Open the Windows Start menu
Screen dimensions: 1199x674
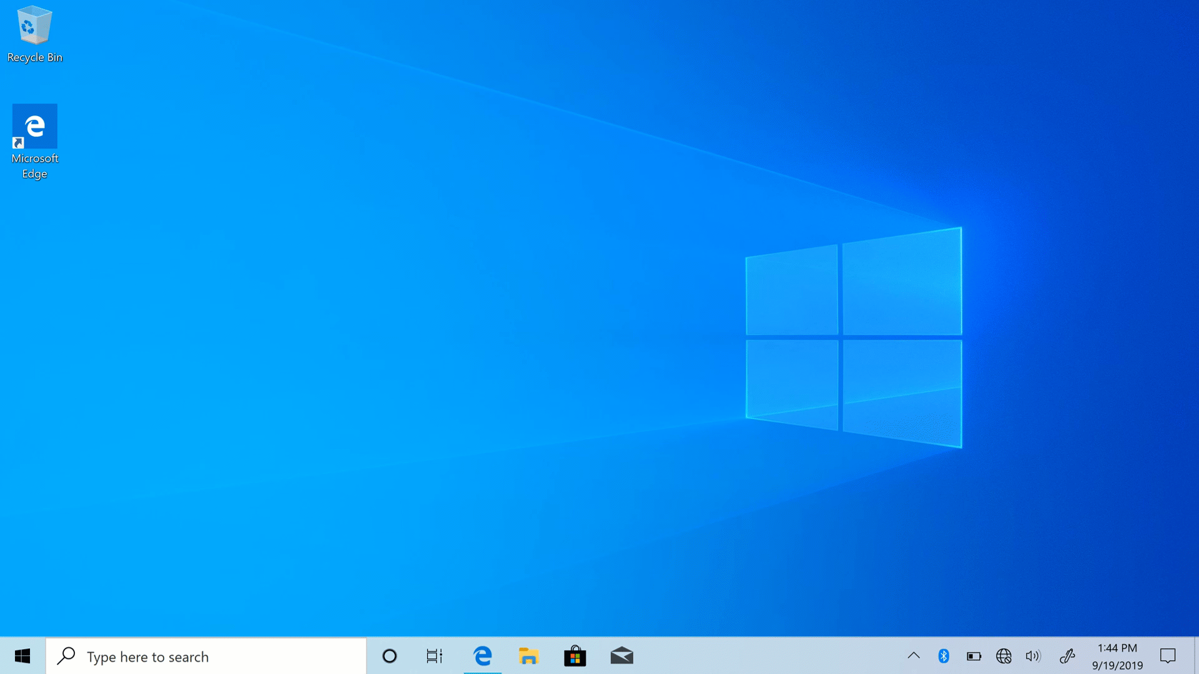(23, 656)
